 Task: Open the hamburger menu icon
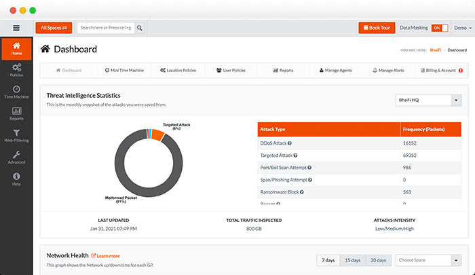pyautogui.click(x=16, y=28)
